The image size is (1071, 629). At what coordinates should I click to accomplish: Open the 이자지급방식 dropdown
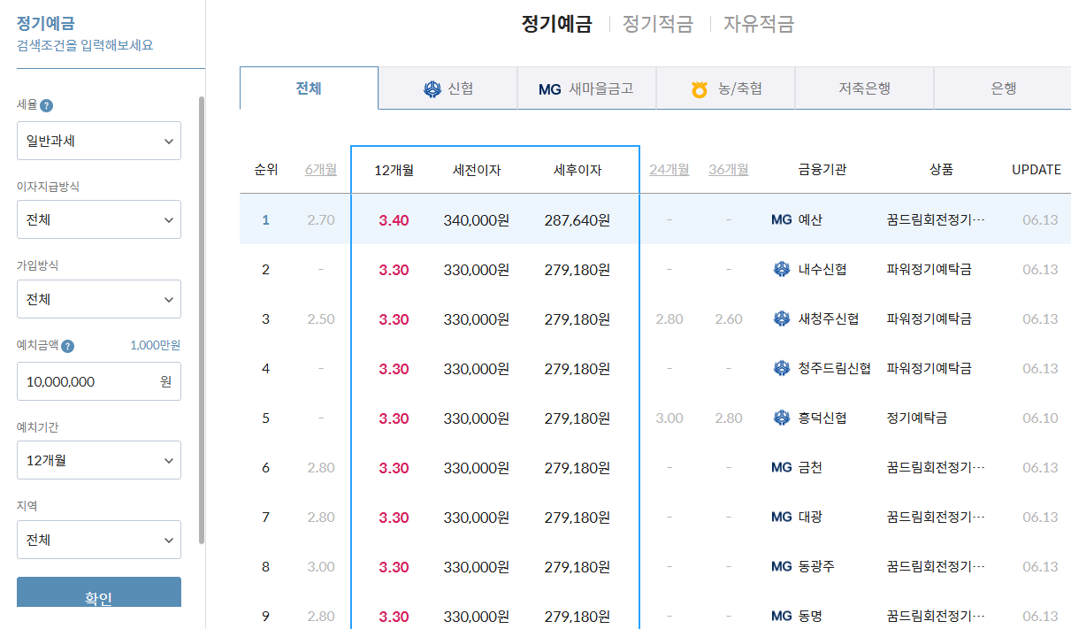coord(99,219)
